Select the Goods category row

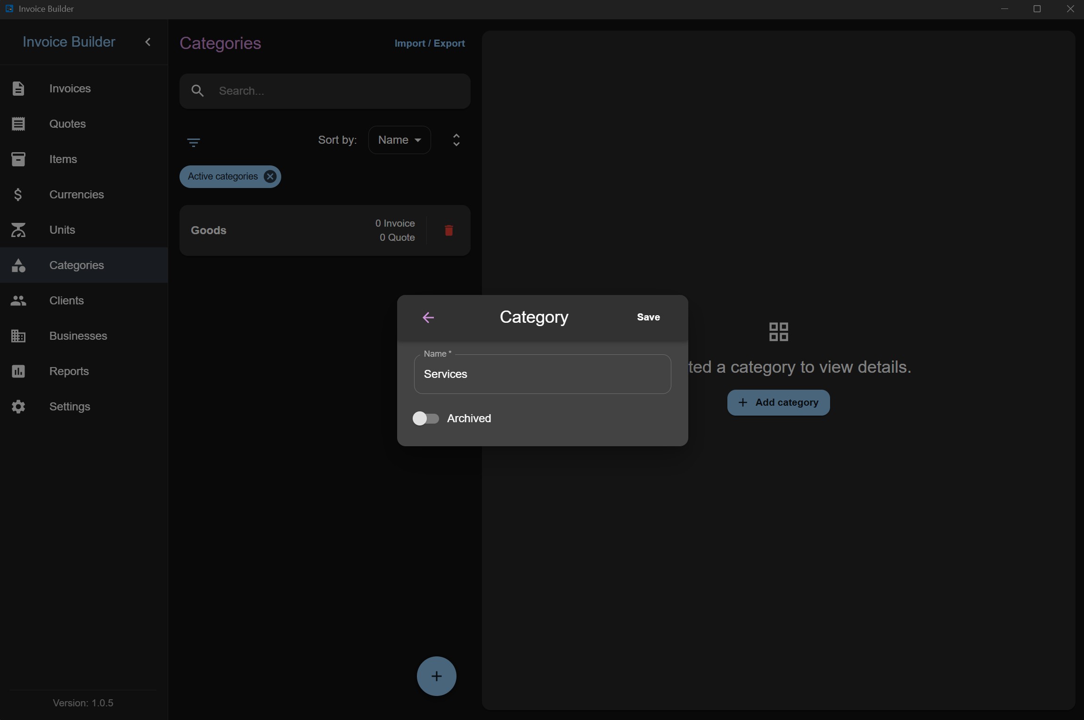tap(325, 230)
